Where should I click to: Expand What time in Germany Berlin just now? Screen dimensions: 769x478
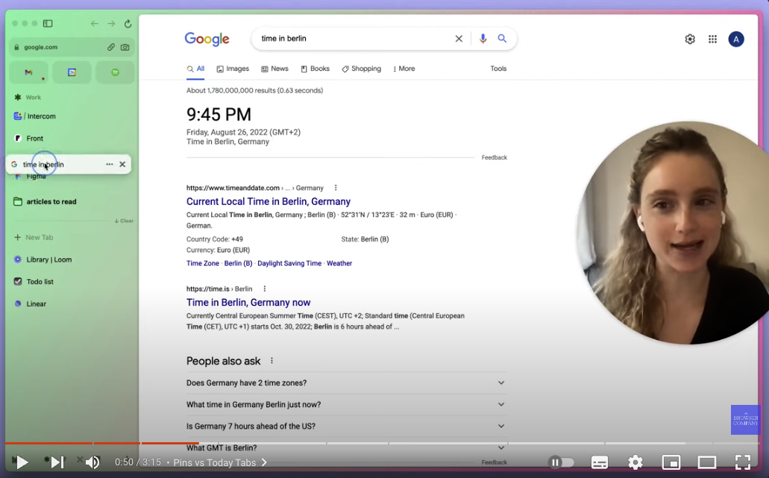tap(346, 404)
